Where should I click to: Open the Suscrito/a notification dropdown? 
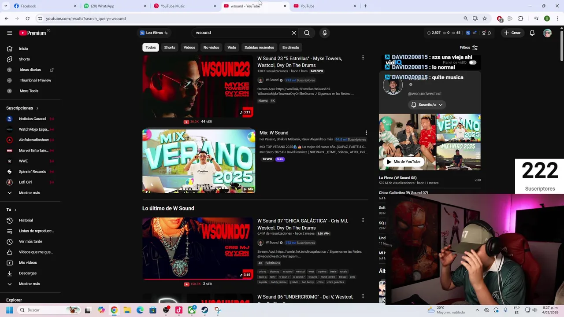point(427,105)
